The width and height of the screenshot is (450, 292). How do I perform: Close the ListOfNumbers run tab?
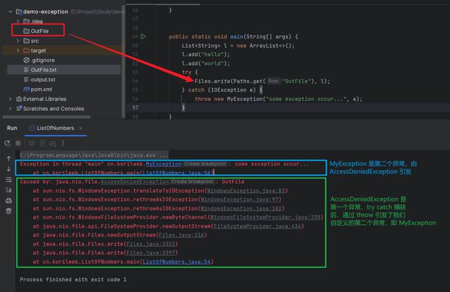[81, 128]
